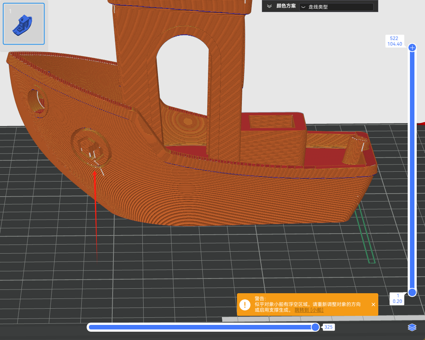Click the 颜色方案 label

[286, 6]
